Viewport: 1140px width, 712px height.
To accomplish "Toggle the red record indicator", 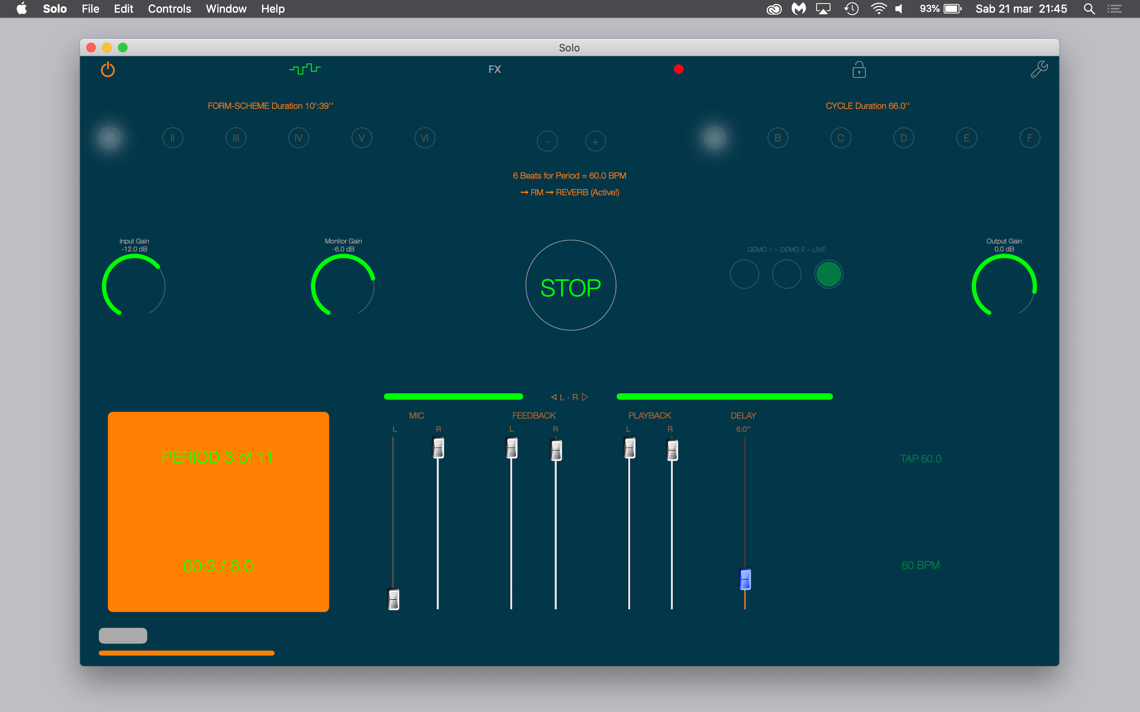I will coord(678,69).
